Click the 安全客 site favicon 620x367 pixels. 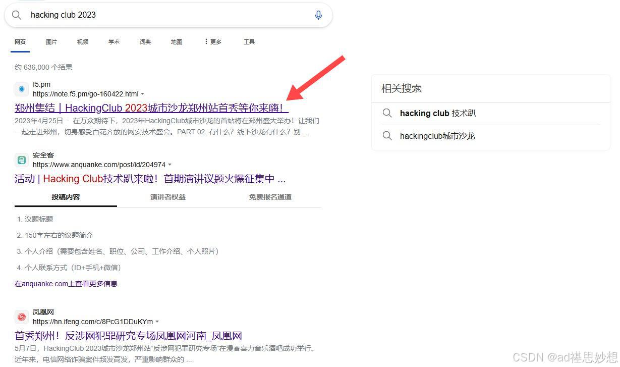[21, 160]
